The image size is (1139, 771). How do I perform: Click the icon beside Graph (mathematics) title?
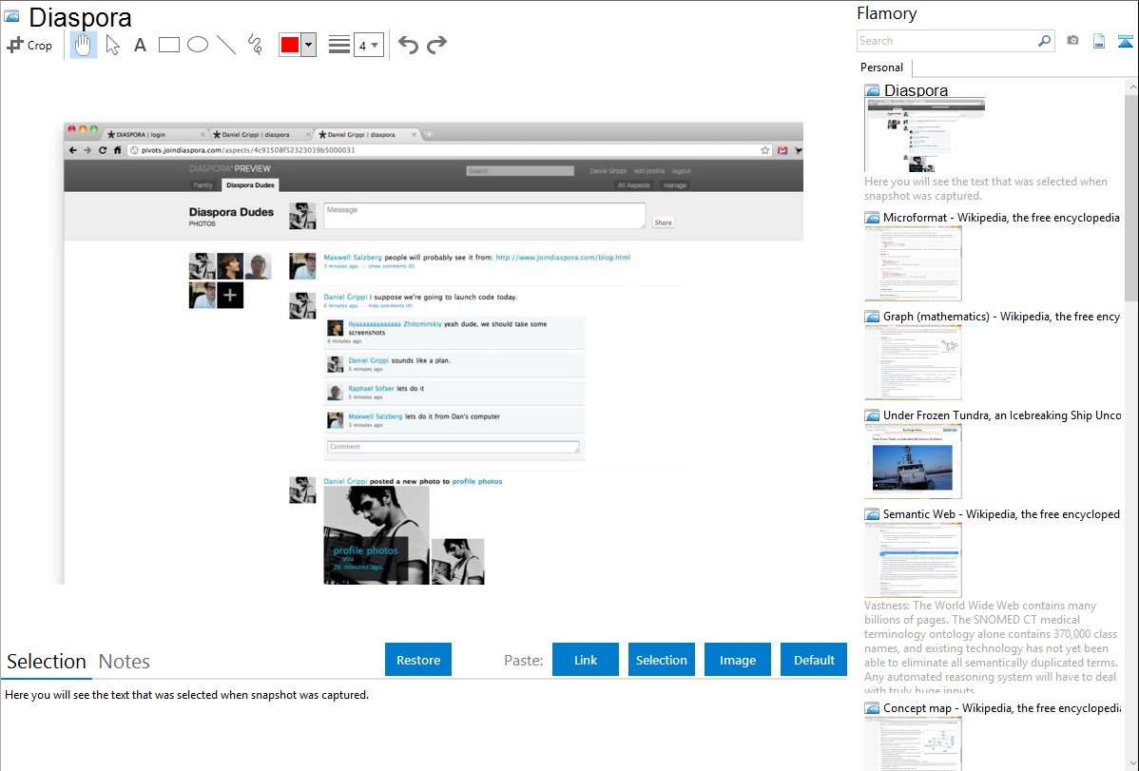(x=872, y=317)
